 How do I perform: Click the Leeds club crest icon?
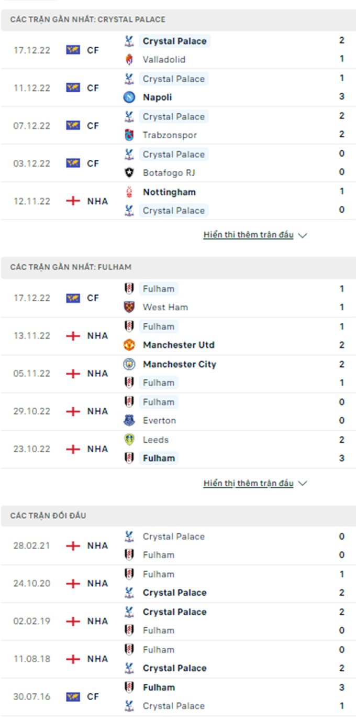click(129, 440)
